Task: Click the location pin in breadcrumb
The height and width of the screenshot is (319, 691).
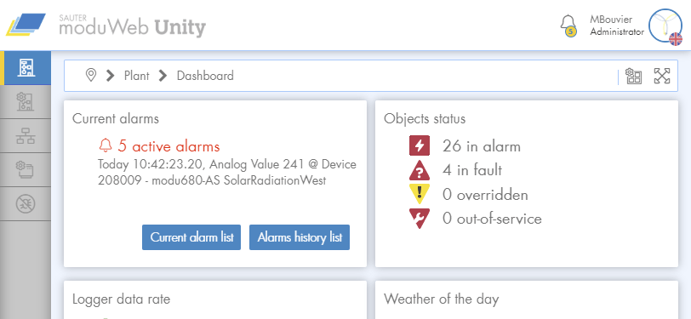Action: (x=91, y=76)
